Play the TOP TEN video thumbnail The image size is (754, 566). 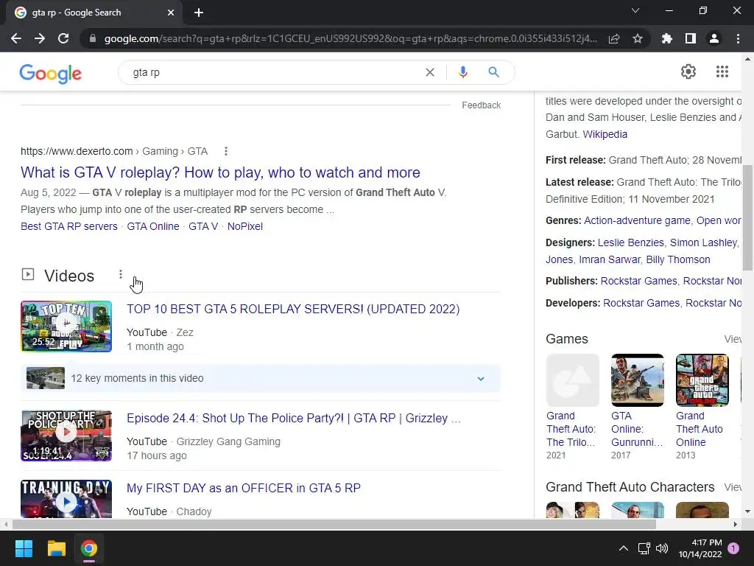pos(66,326)
